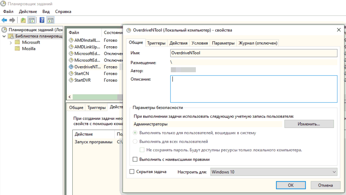Open the Справка menu
This screenshot has width=346, height=195.
pyautogui.click(x=63, y=11)
